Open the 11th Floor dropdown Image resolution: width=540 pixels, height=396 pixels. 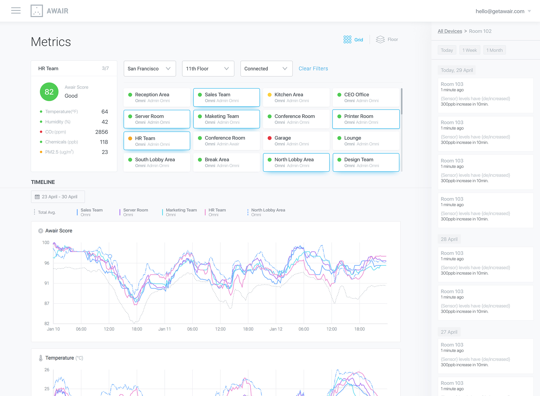point(208,69)
